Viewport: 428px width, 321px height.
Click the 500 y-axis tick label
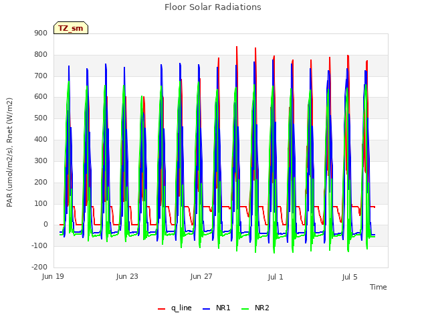coord(41,118)
